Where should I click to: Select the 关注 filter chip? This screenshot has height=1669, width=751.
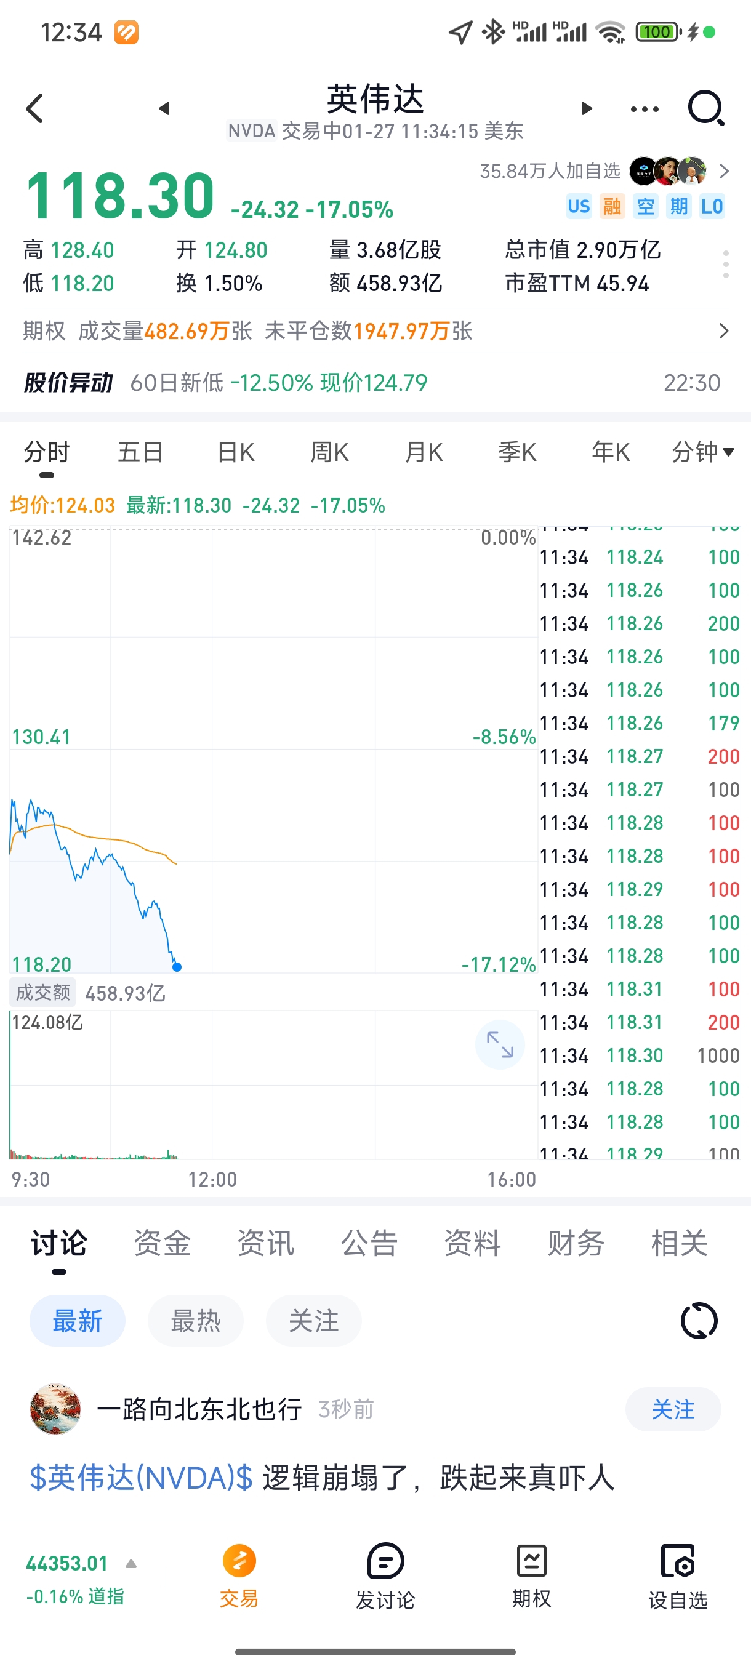[x=313, y=1321]
